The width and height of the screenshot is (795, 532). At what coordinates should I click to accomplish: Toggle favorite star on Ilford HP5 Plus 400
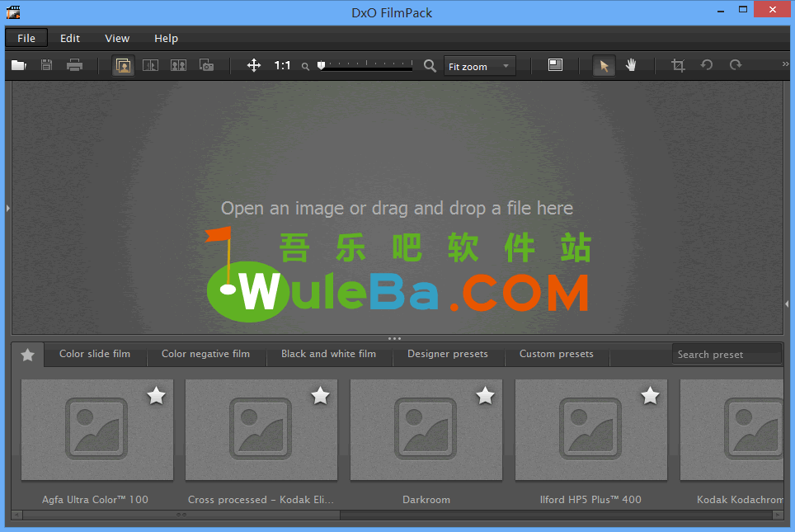[650, 396]
